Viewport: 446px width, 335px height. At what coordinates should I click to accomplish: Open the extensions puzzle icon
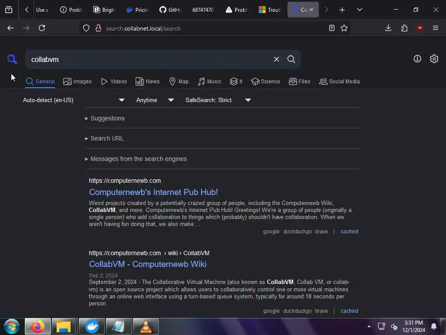coord(404,28)
